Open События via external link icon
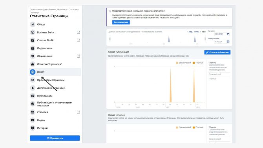 click(x=79, y=112)
